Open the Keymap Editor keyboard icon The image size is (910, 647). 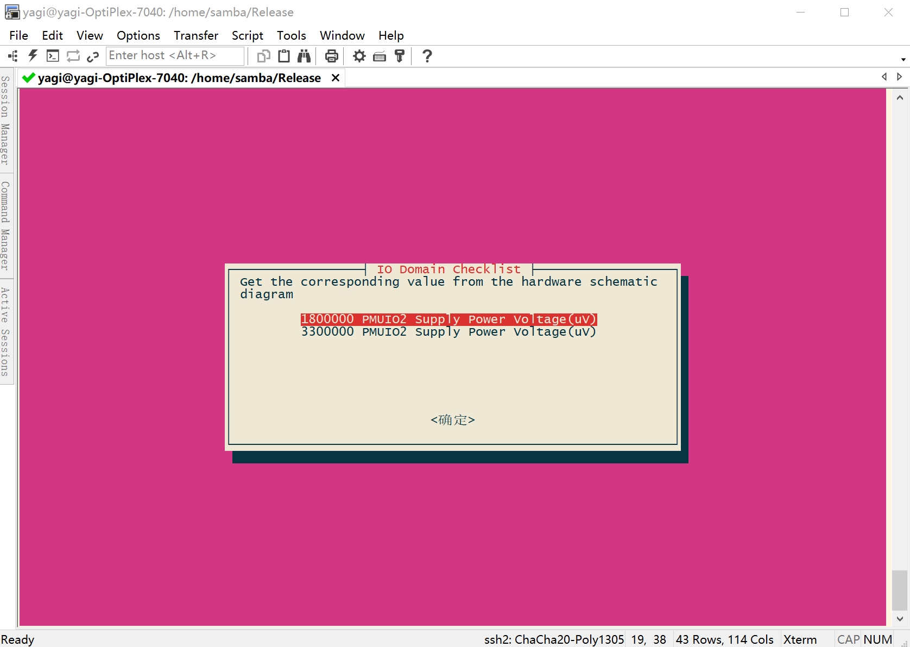pyautogui.click(x=380, y=56)
